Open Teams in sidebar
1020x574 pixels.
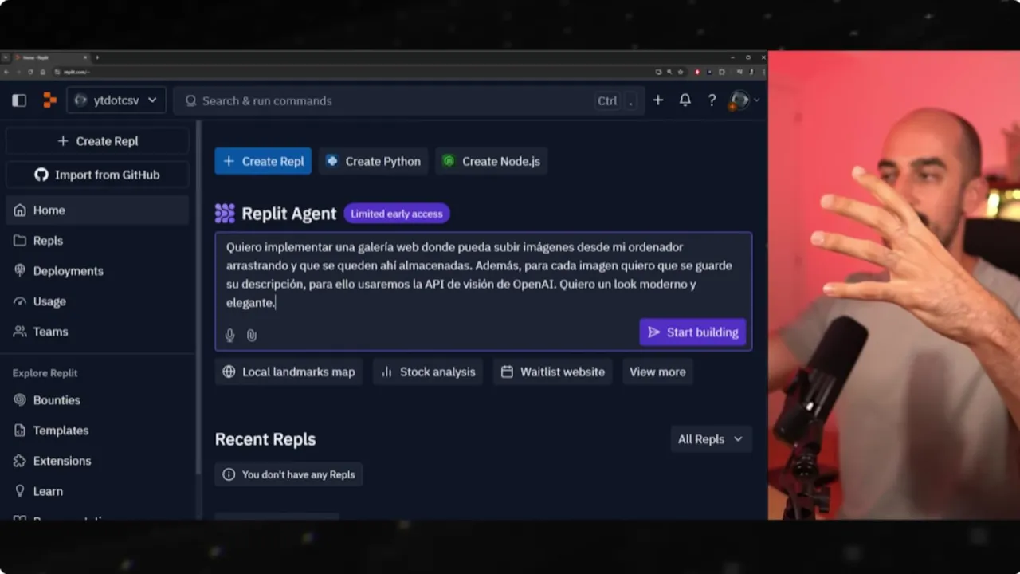tap(97, 332)
